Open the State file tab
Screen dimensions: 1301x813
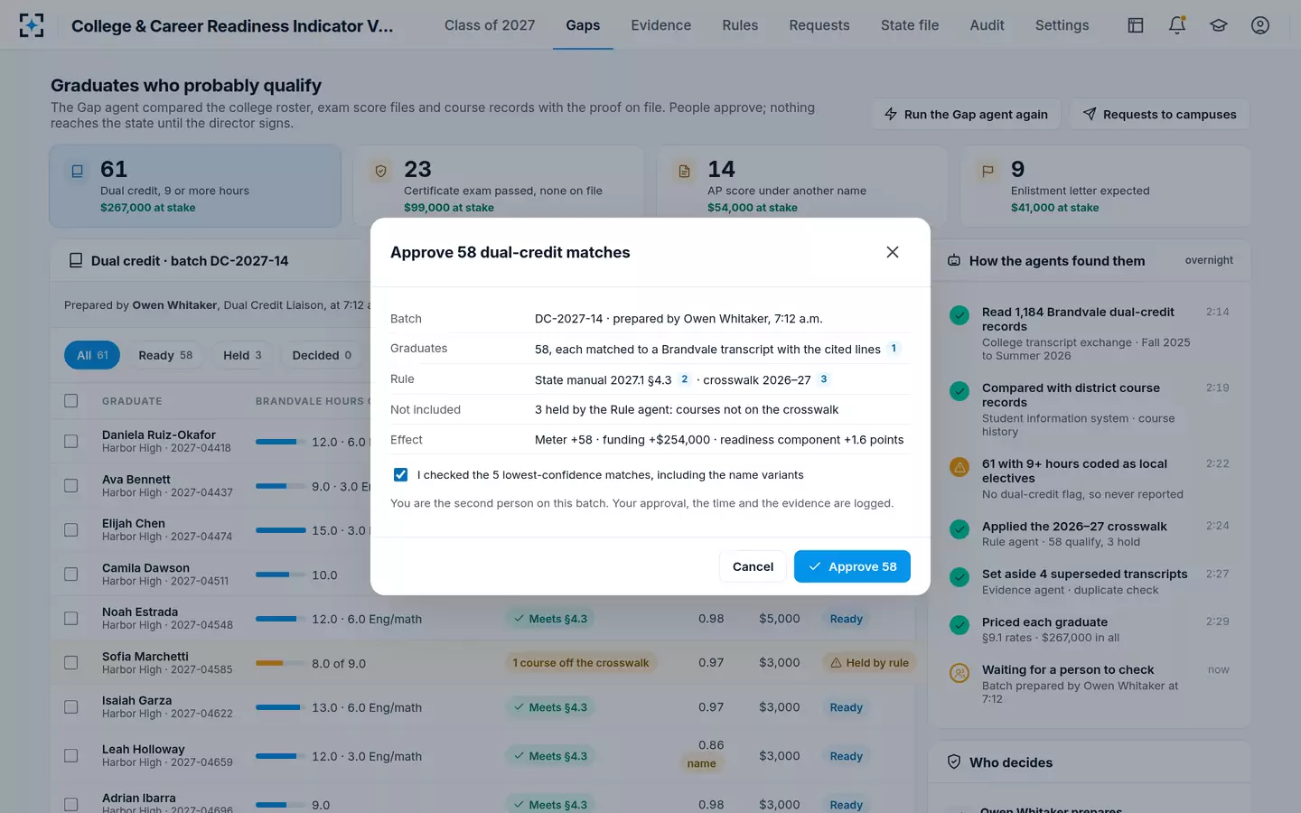tap(910, 25)
